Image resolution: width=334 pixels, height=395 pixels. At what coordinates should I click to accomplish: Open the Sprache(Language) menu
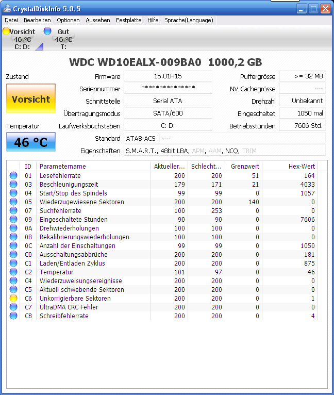point(189,20)
